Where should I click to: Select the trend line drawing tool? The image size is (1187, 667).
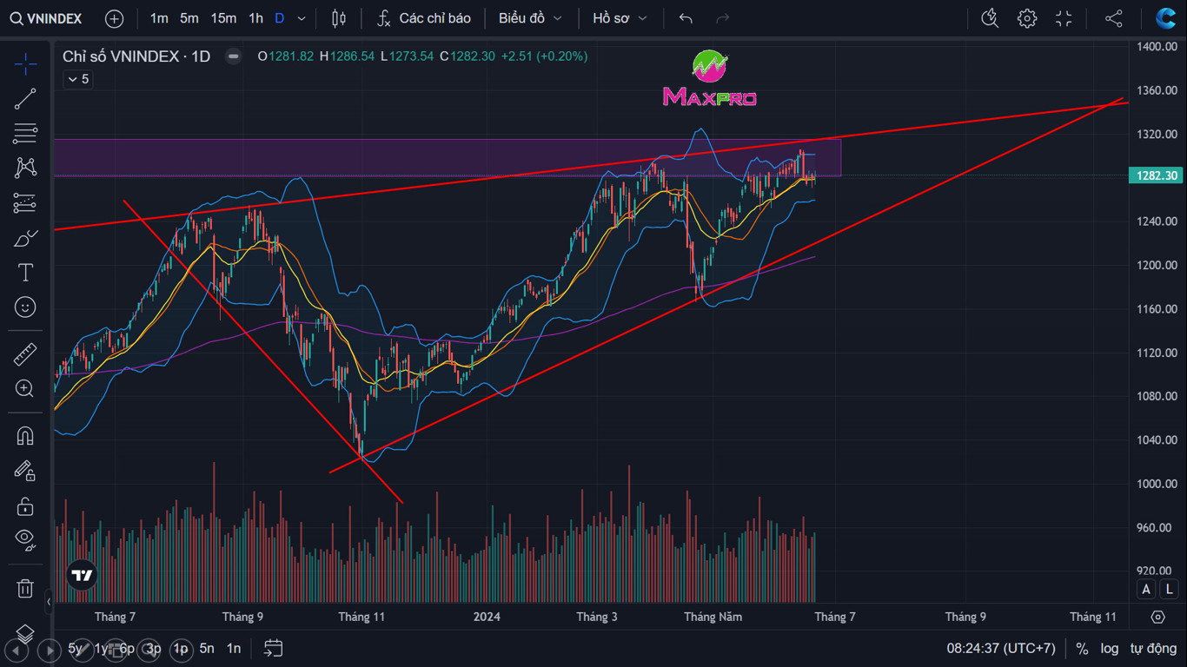point(25,99)
